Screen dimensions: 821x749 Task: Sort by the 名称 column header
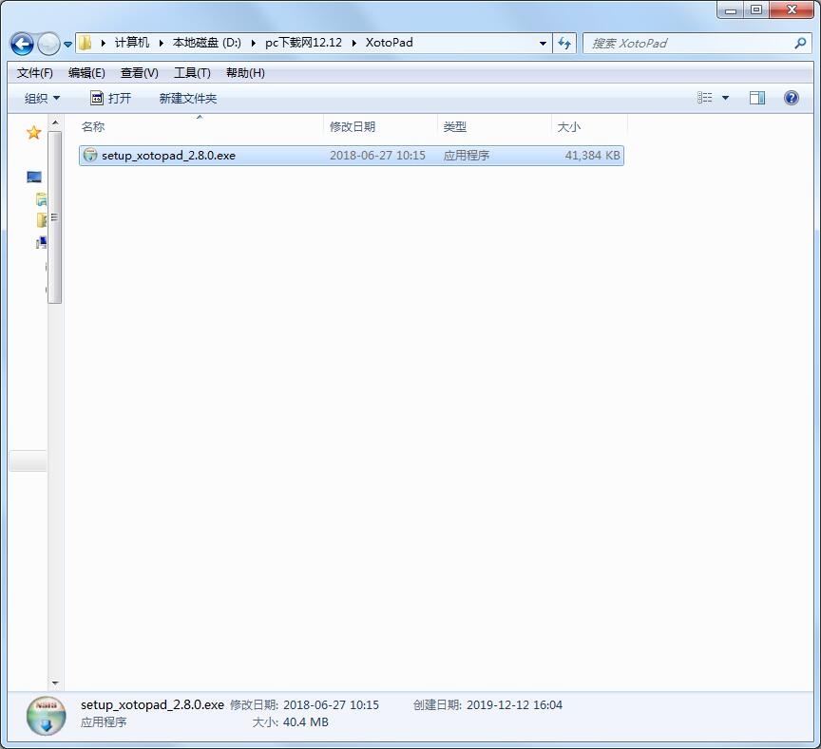(201, 126)
